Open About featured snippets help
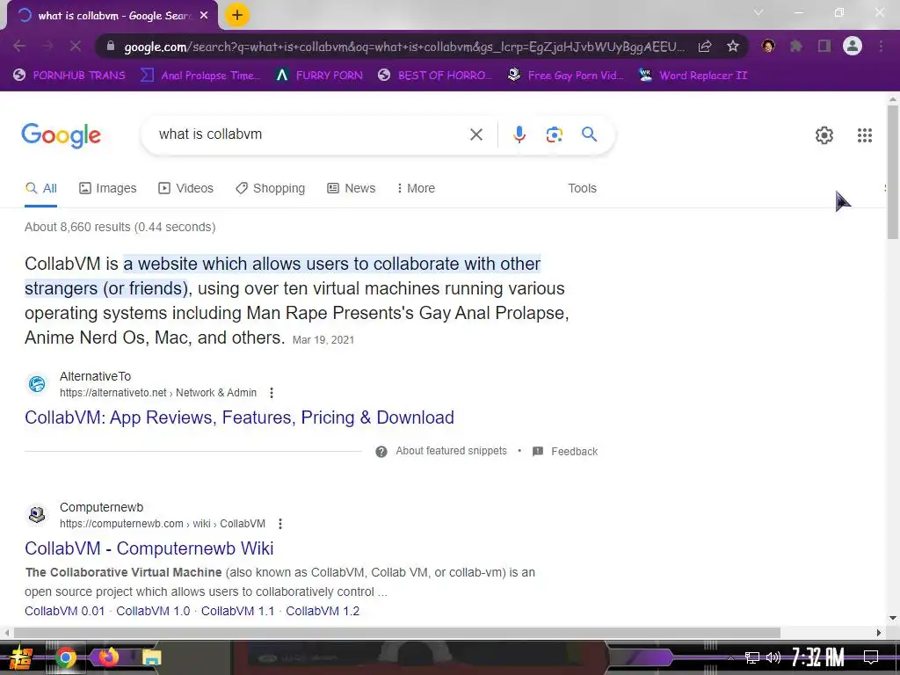The width and height of the screenshot is (900, 675). pyautogui.click(x=441, y=451)
